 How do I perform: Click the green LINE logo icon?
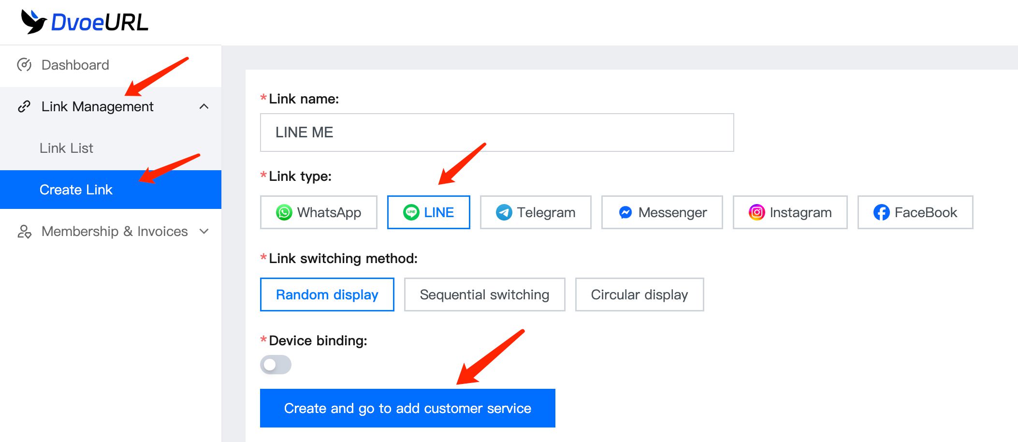click(411, 212)
